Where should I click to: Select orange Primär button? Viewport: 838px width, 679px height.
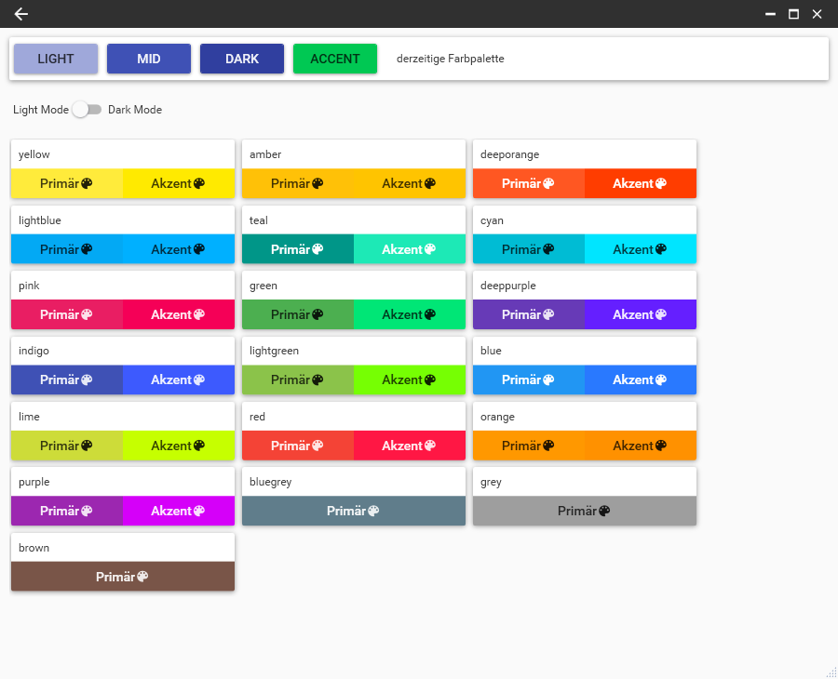[x=529, y=446]
